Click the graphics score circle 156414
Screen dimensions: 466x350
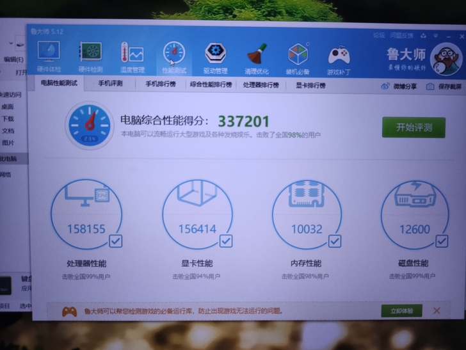tap(197, 214)
